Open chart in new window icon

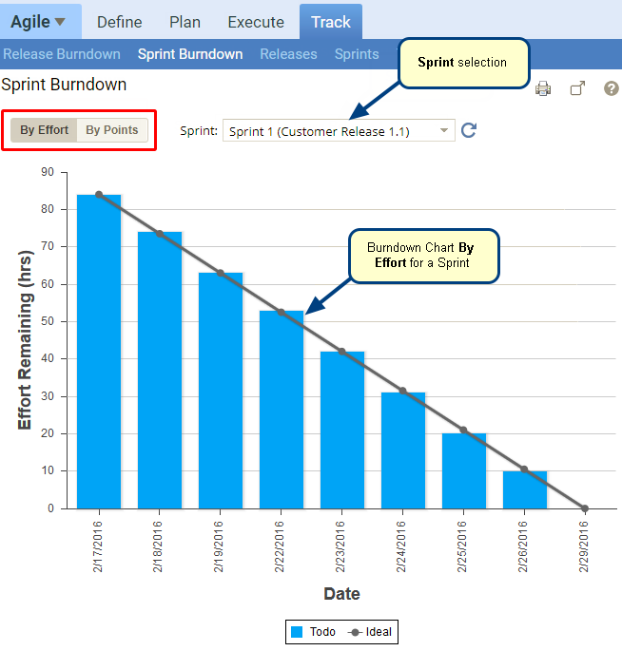(577, 88)
